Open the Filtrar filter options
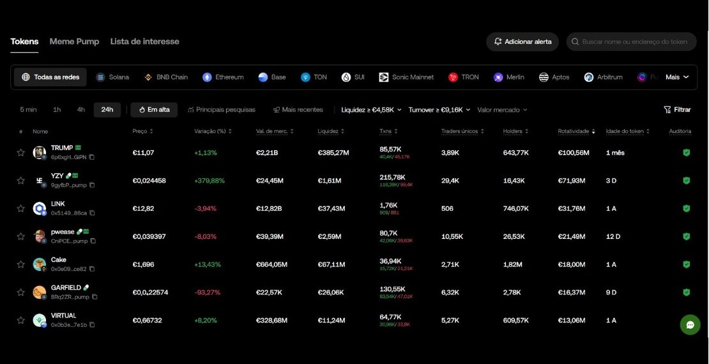This screenshot has height=364, width=709. (x=677, y=110)
